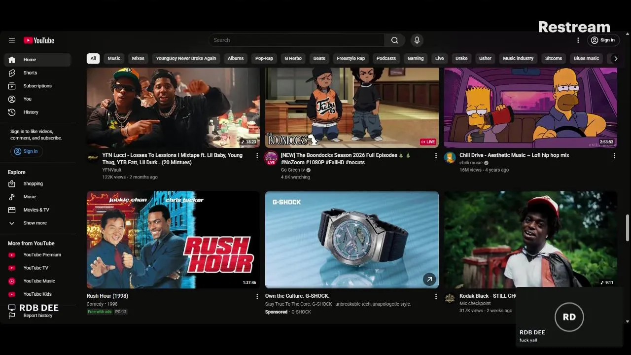Screen dimensions: 631x355
Task: Open Chill Drive Lofi hip hop title
Action: tap(514, 155)
